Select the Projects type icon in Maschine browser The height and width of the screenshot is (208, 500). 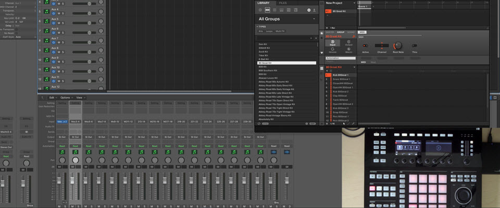(260, 10)
